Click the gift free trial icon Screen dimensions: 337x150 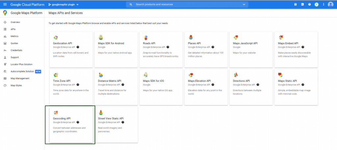(x=295, y=5)
